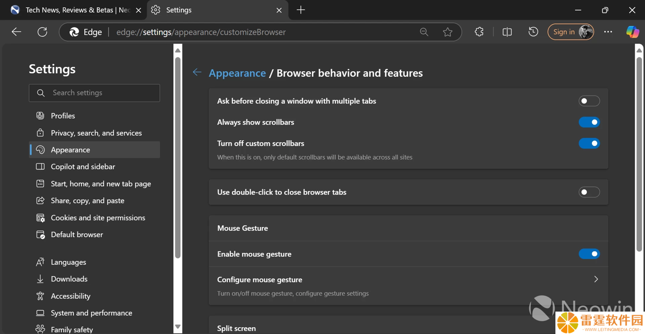Add this page to favorites star
The height and width of the screenshot is (334, 645).
(x=447, y=32)
